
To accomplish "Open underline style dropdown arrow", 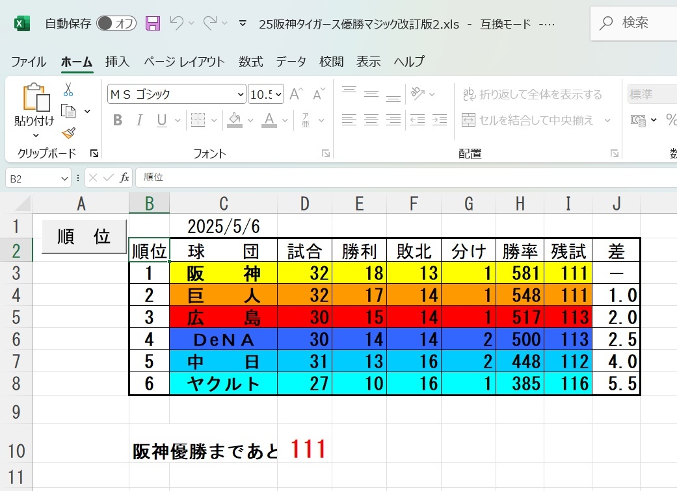I will [x=178, y=120].
